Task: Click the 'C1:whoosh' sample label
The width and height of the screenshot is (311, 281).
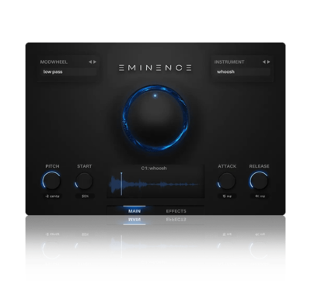Action: pyautogui.click(x=154, y=168)
